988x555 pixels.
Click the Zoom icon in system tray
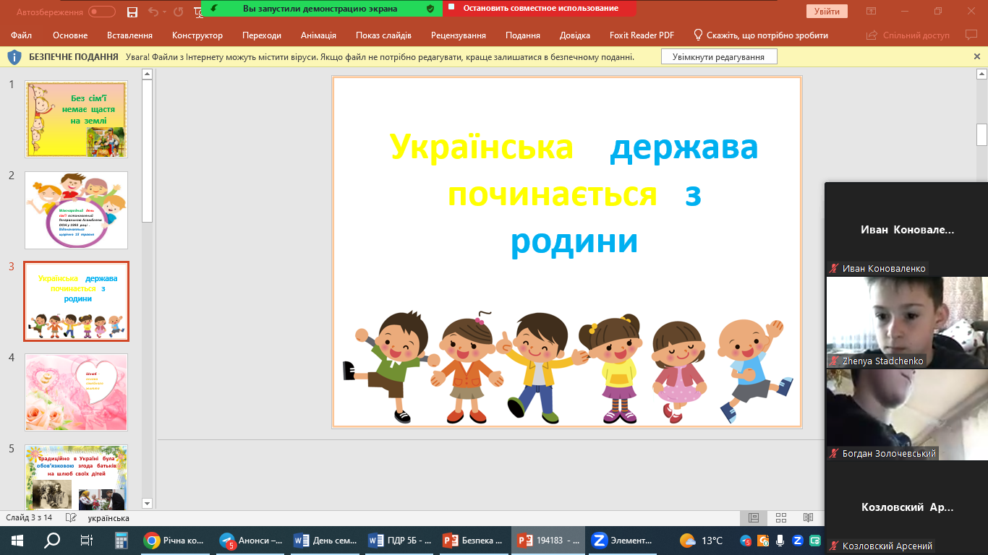[798, 541]
